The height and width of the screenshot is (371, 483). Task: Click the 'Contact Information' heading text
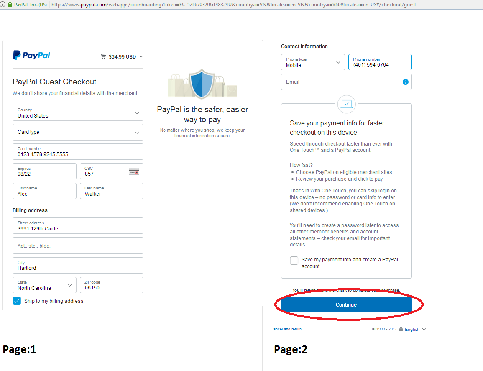[304, 46]
